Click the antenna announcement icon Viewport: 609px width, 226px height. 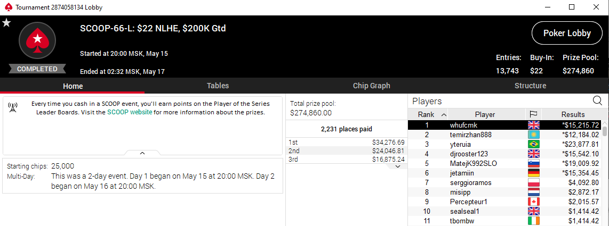point(12,107)
